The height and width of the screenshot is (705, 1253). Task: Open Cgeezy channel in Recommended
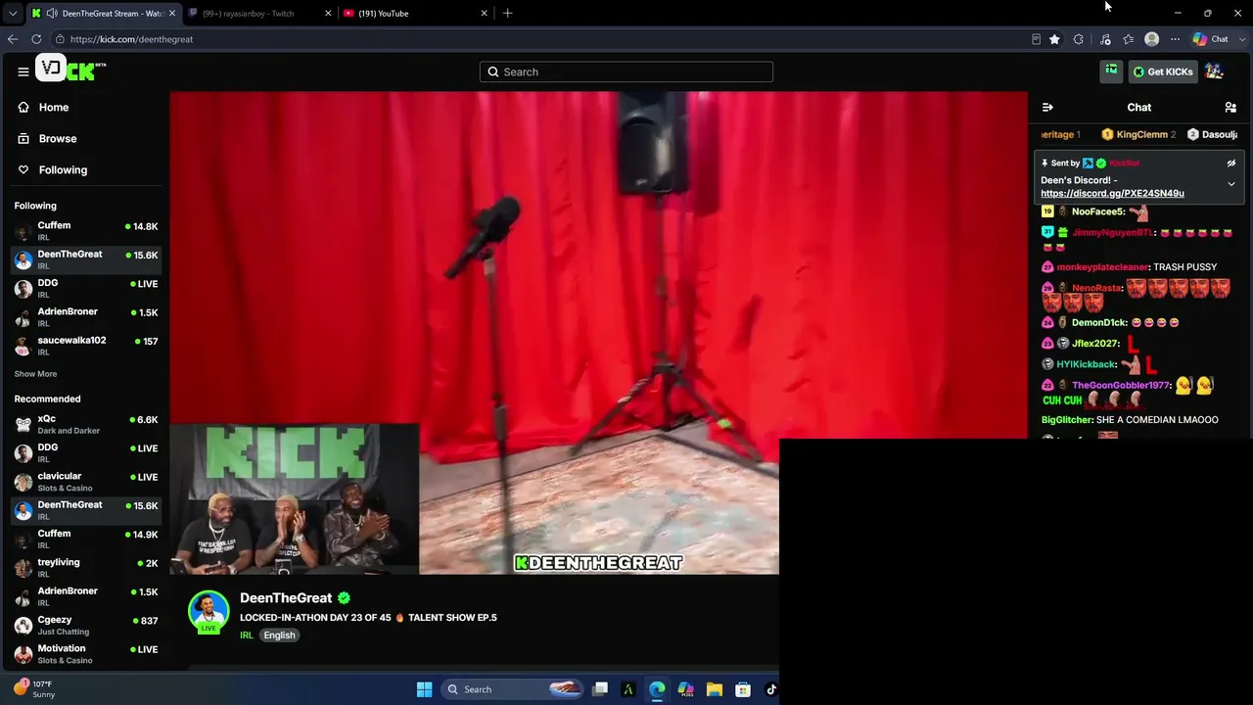85,626
